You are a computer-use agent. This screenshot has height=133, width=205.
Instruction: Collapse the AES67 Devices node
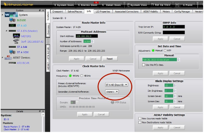tap(2, 57)
